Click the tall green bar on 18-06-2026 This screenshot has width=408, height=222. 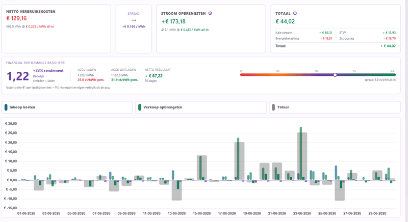pos(238,159)
